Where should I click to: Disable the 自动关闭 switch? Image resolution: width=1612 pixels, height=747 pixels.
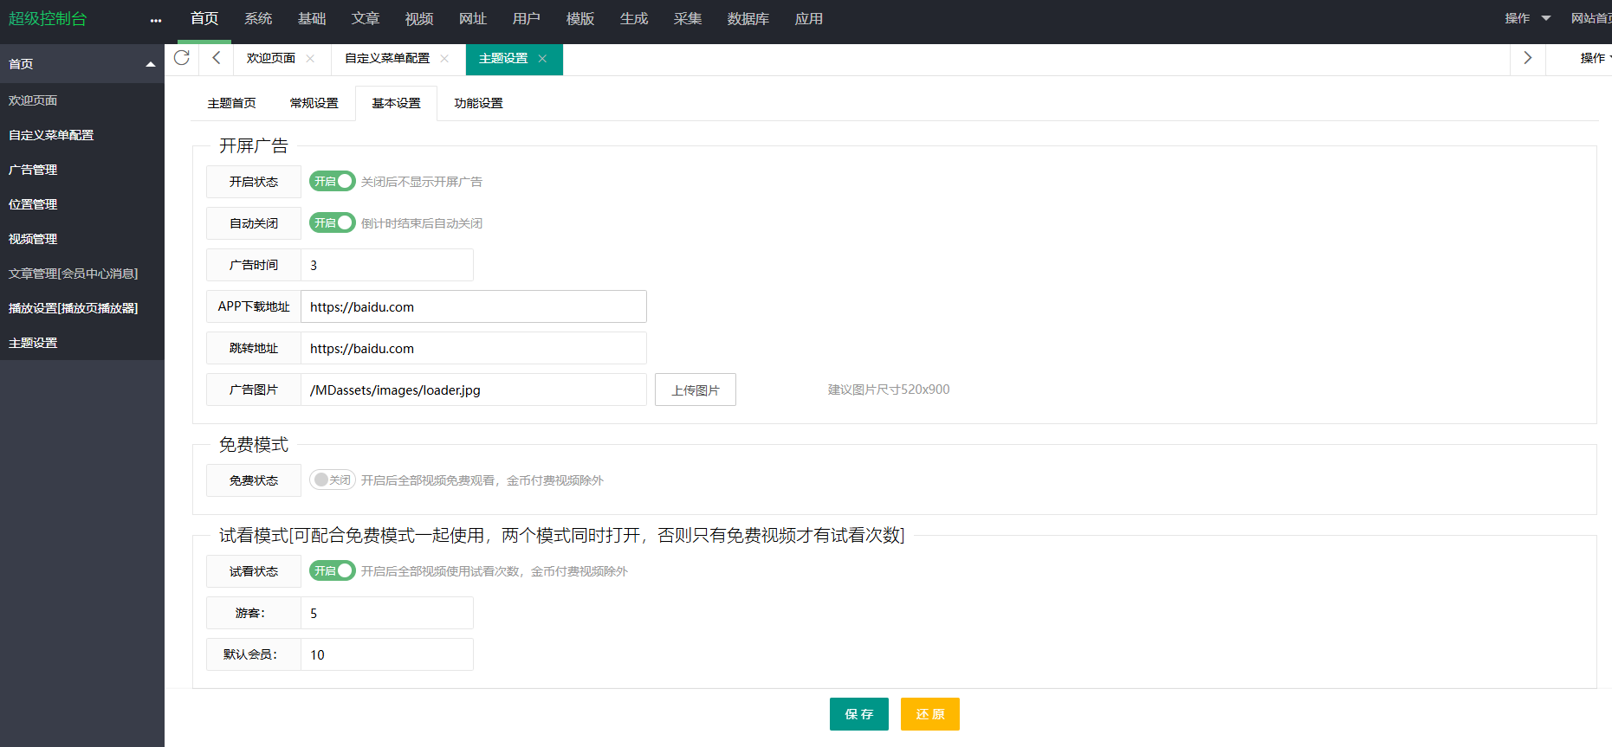pyautogui.click(x=332, y=223)
